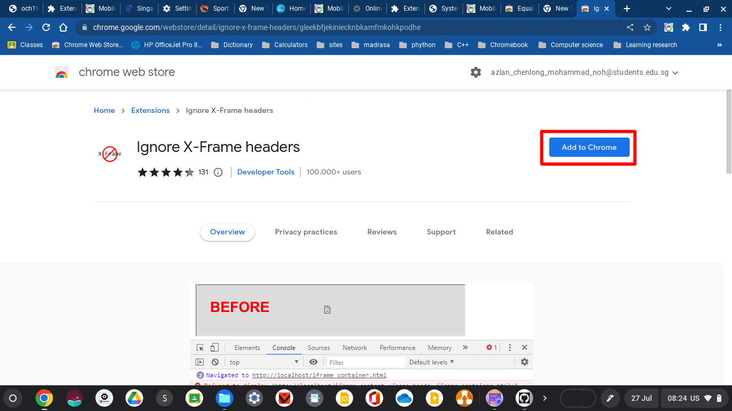Switch to the Singa browser tab
This screenshot has height=411, width=732.
pos(139,9)
